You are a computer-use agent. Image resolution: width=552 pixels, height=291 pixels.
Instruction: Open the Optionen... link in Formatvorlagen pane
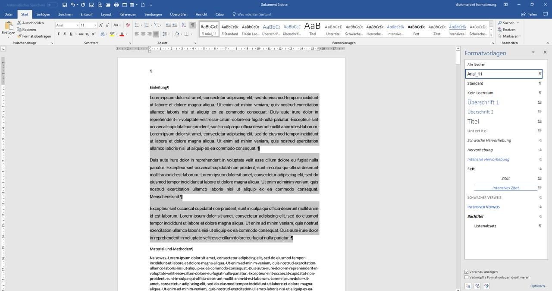539,286
